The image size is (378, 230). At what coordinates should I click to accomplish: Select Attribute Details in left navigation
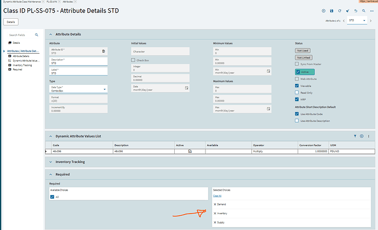[x=21, y=56]
